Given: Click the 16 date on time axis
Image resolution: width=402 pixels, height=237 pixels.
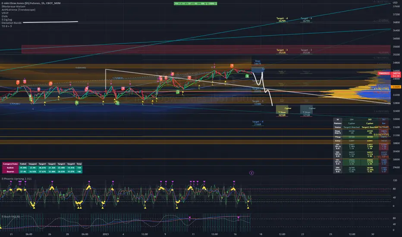Looking at the screenshot, I should click(235, 234).
